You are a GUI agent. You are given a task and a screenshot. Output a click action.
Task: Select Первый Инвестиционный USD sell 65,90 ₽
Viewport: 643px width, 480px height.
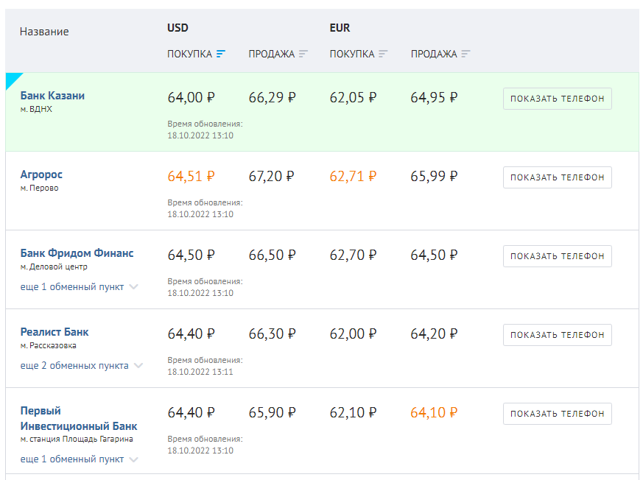(x=273, y=412)
